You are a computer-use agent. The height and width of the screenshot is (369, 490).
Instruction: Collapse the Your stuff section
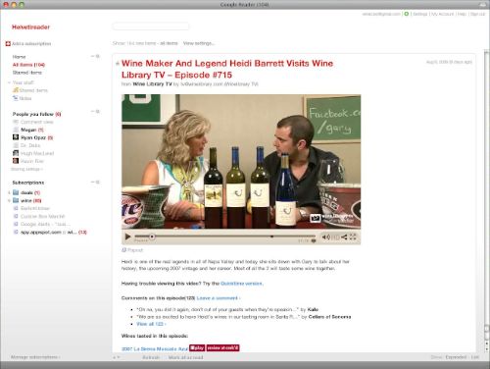(x=9, y=82)
